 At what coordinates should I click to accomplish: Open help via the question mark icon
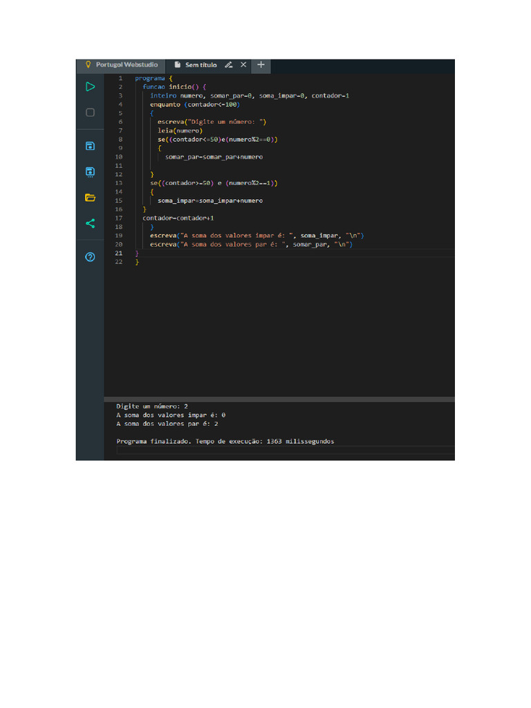click(x=90, y=257)
